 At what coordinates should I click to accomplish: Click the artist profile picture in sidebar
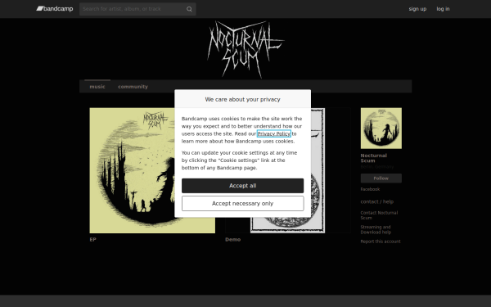[381, 129]
